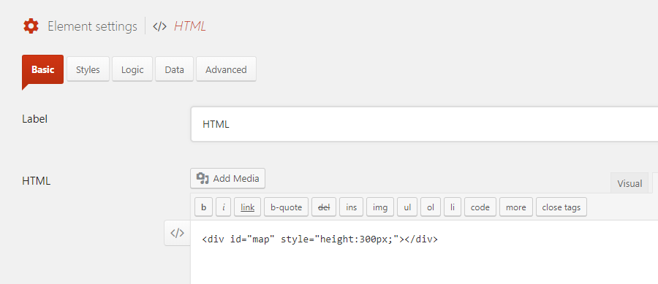
Task: Insert image with img button
Action: 380,207
